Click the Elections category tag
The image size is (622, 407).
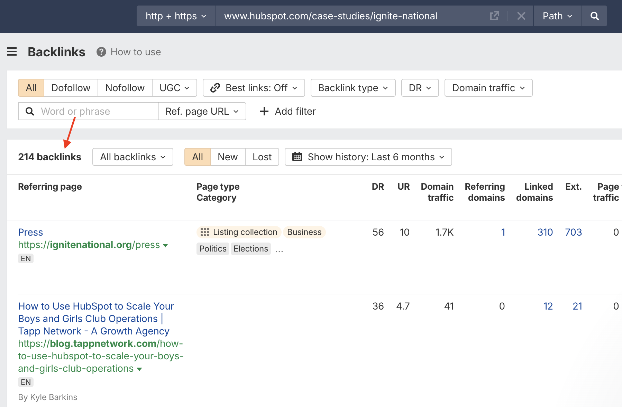251,249
